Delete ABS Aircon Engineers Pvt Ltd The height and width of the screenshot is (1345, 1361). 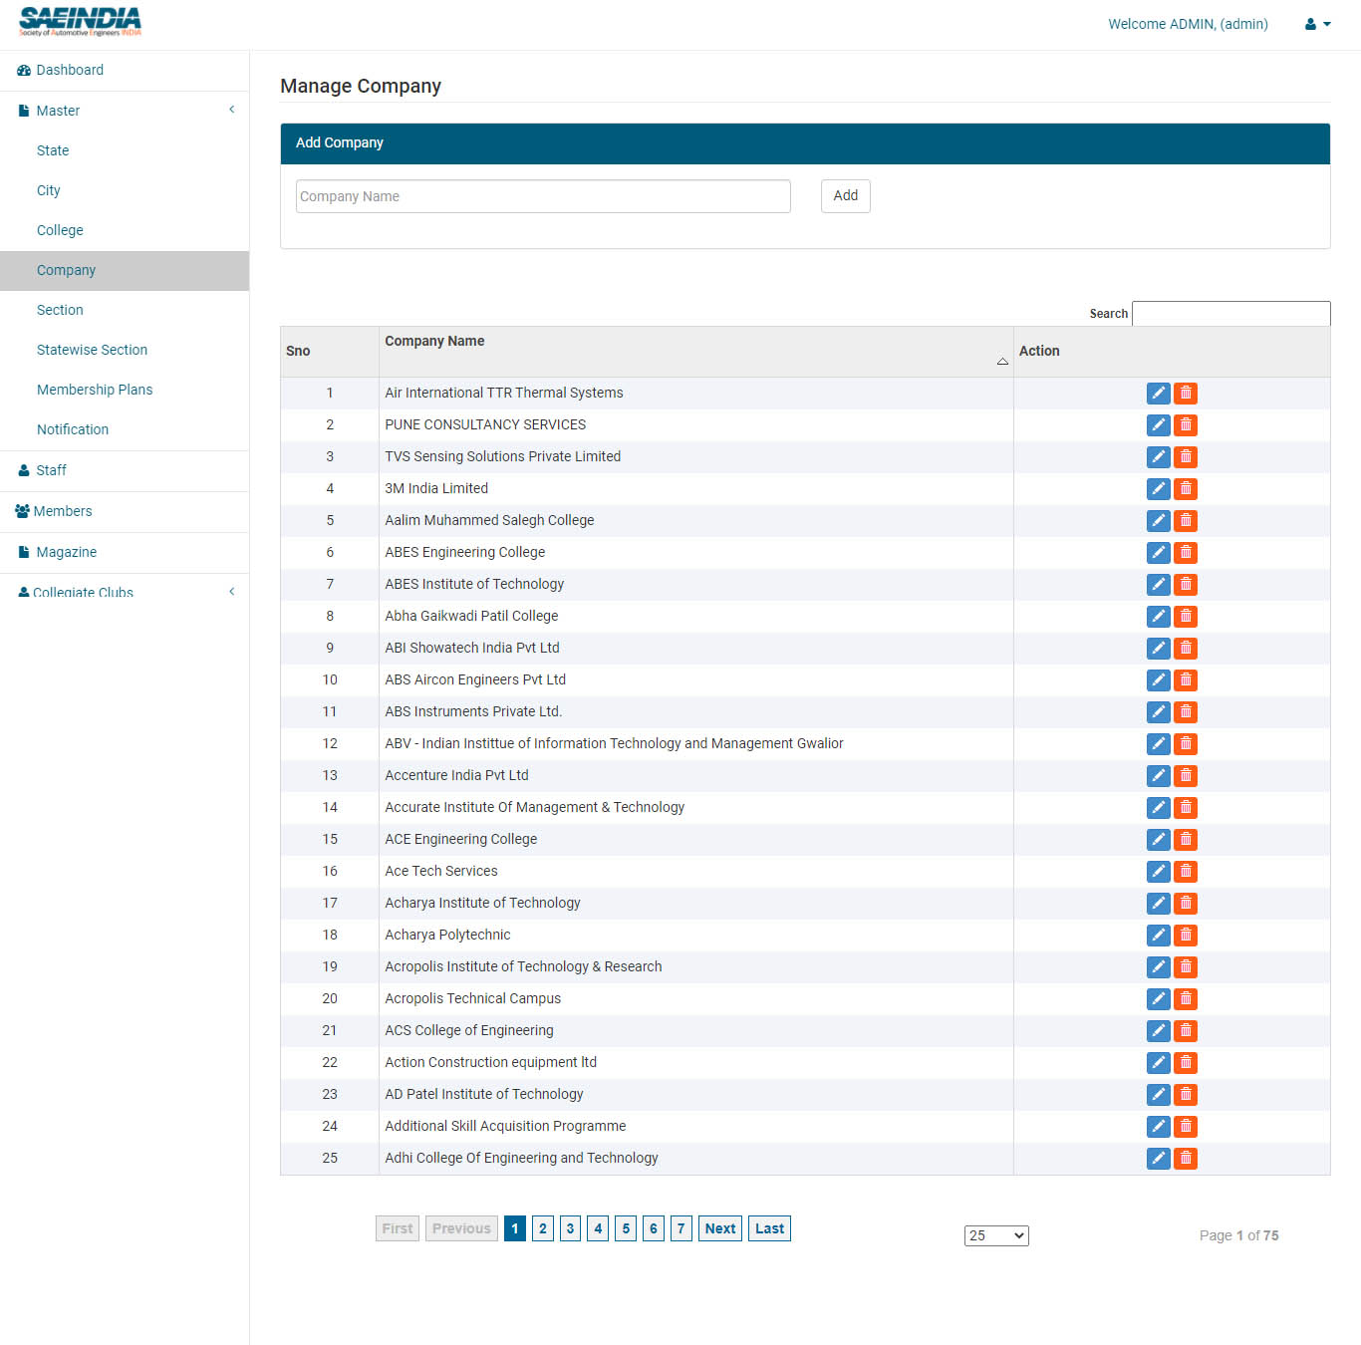(1186, 679)
